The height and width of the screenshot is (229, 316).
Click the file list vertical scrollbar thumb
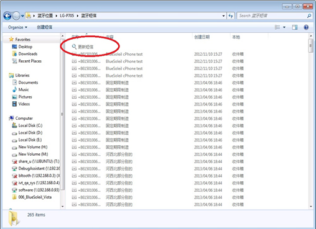[310, 46]
